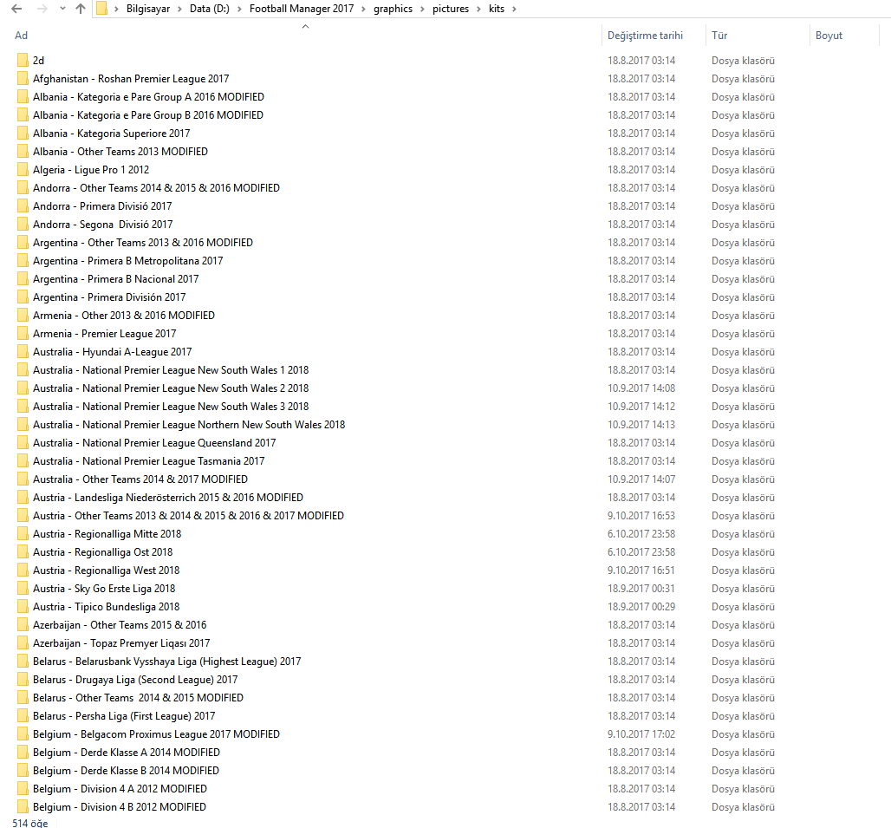
Task: Jump to Football Manager 2017 breadcrumb
Action: pos(301,9)
